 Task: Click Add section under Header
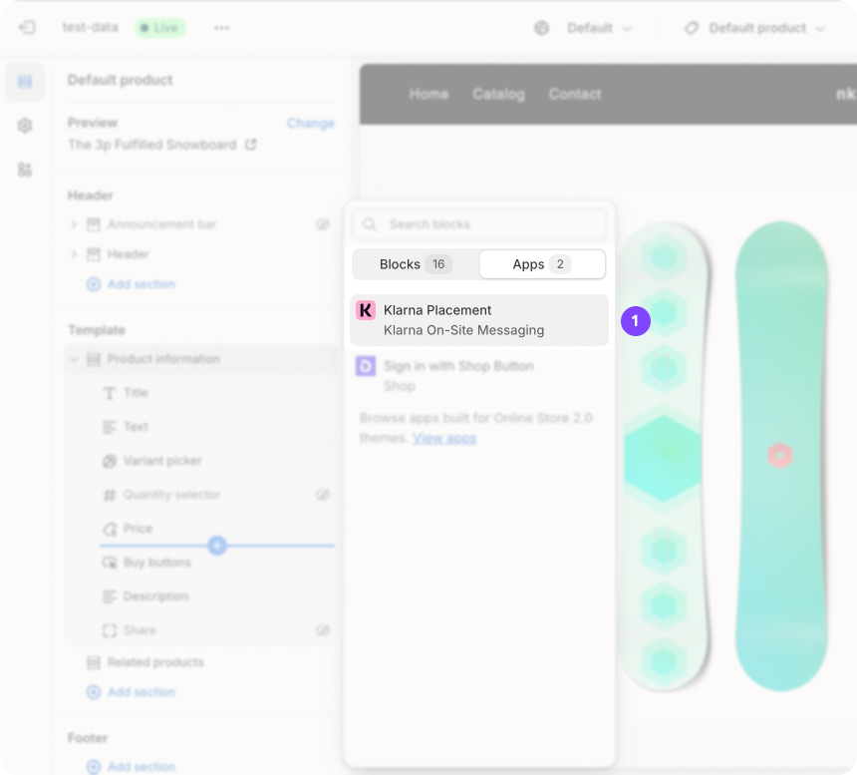tap(132, 284)
